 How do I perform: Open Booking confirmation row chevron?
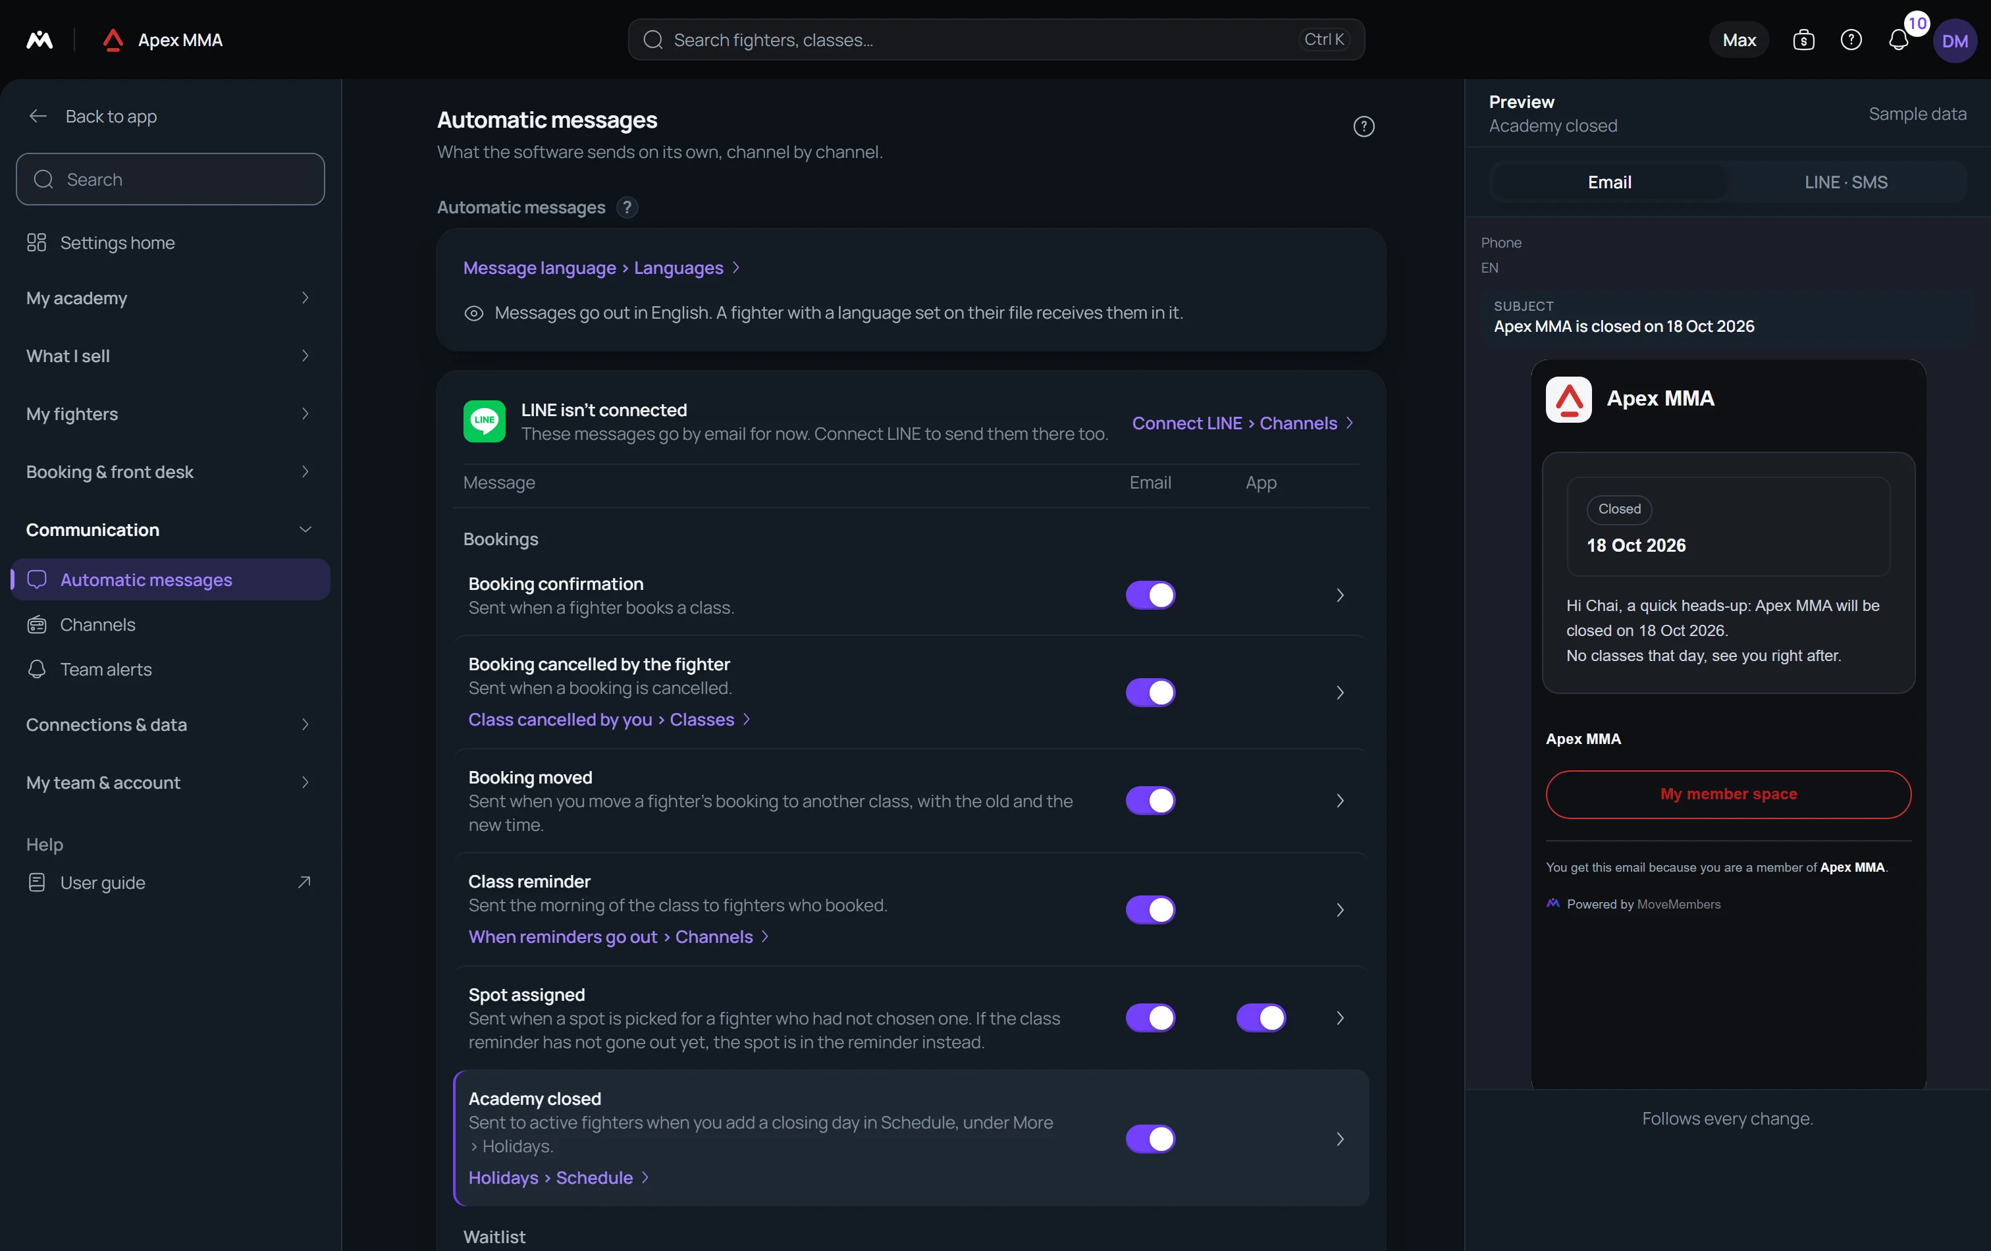pos(1341,595)
